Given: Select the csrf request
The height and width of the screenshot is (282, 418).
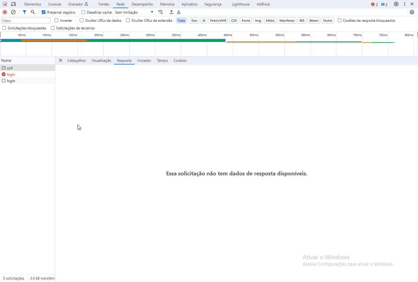Looking at the screenshot, I should [x=28, y=68].
